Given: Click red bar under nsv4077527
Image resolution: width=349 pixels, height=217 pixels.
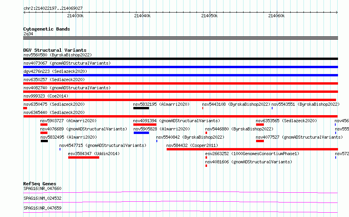Looking at the screenshot, I should click(260, 141).
